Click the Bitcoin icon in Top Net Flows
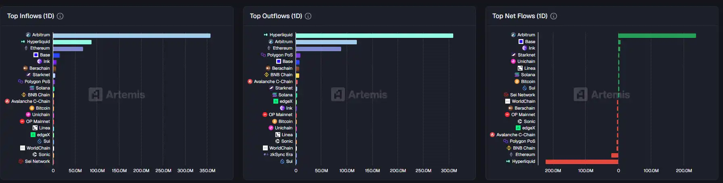Image resolution: width=723 pixels, height=183 pixels. point(517,81)
